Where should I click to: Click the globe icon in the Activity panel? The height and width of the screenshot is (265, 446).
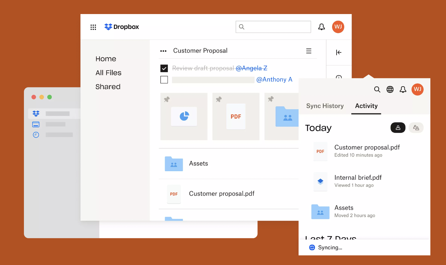pyautogui.click(x=390, y=90)
